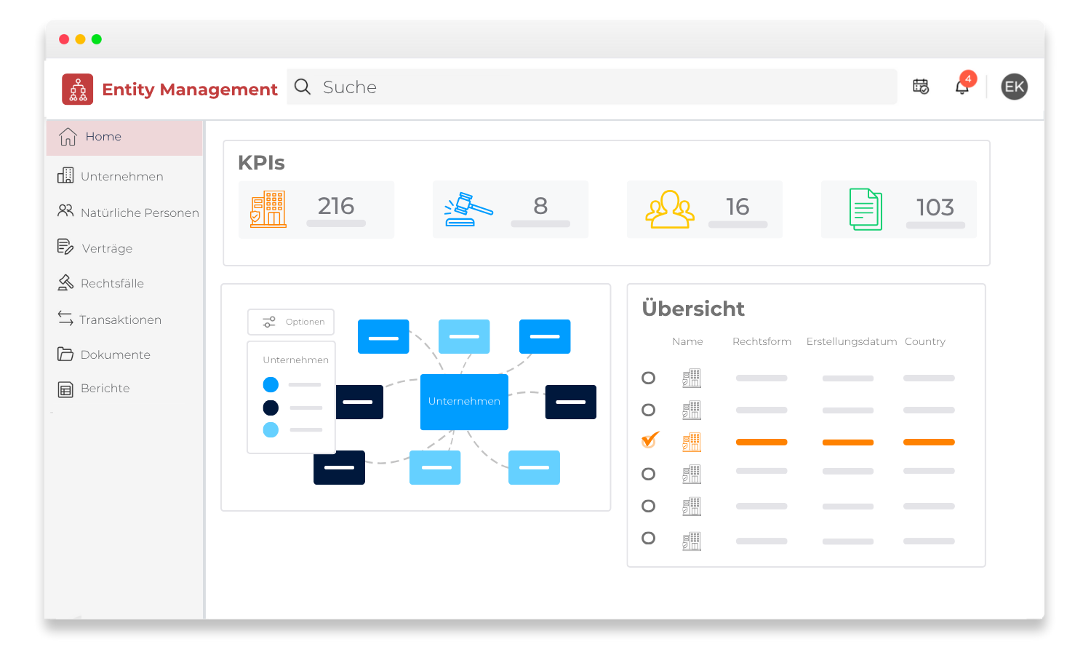1091x655 pixels.
Task: Sort by Erstellungsdatum column header
Action: pyautogui.click(x=852, y=341)
